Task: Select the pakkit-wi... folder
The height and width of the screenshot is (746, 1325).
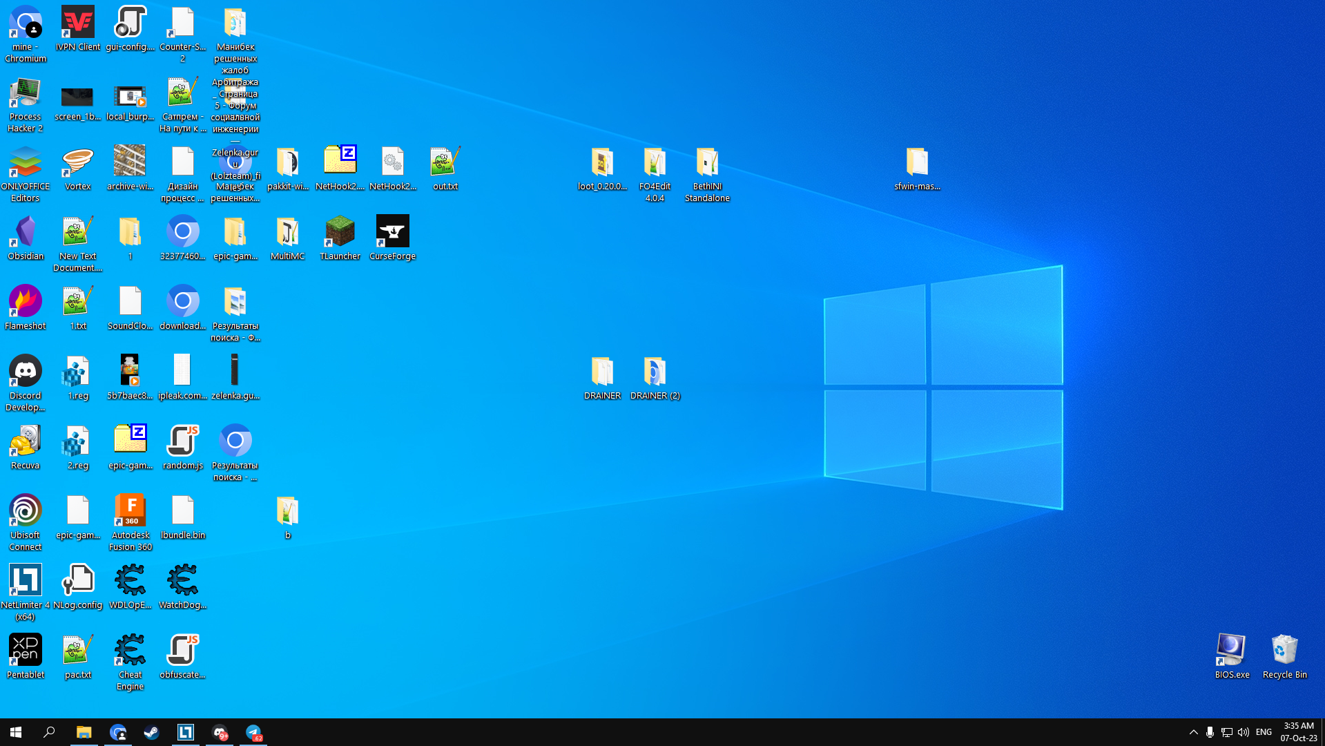Action: (287, 169)
